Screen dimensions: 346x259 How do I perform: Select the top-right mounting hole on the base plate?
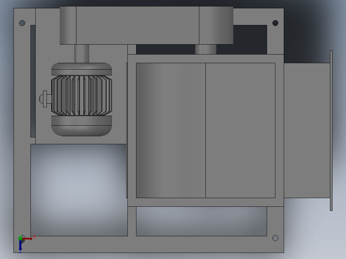(275, 23)
